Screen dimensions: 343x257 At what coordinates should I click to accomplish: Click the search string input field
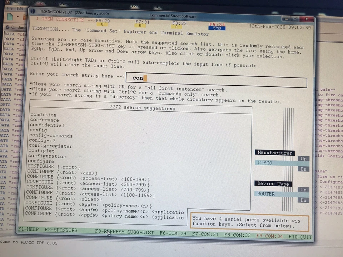click(x=214, y=78)
